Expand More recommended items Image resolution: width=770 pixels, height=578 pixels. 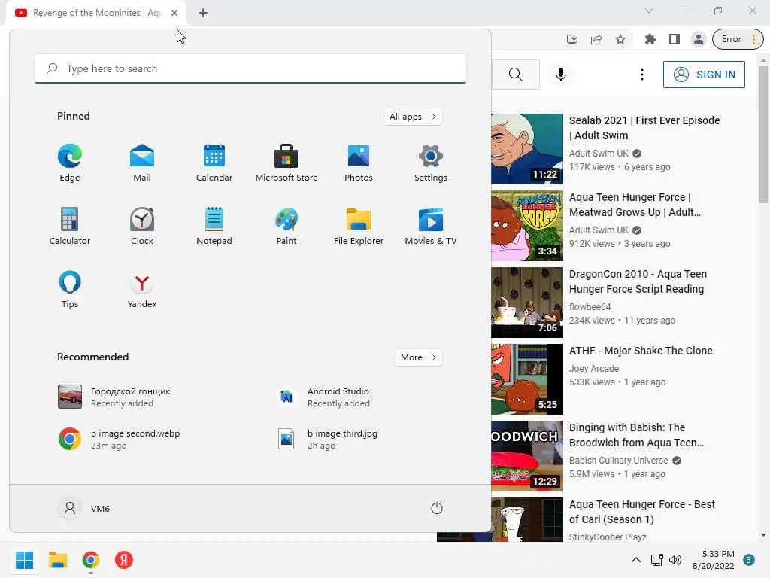pos(418,357)
